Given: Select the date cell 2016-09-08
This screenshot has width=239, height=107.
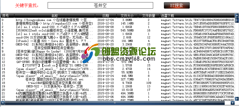Looking at the screenshot, I should click(106, 27).
